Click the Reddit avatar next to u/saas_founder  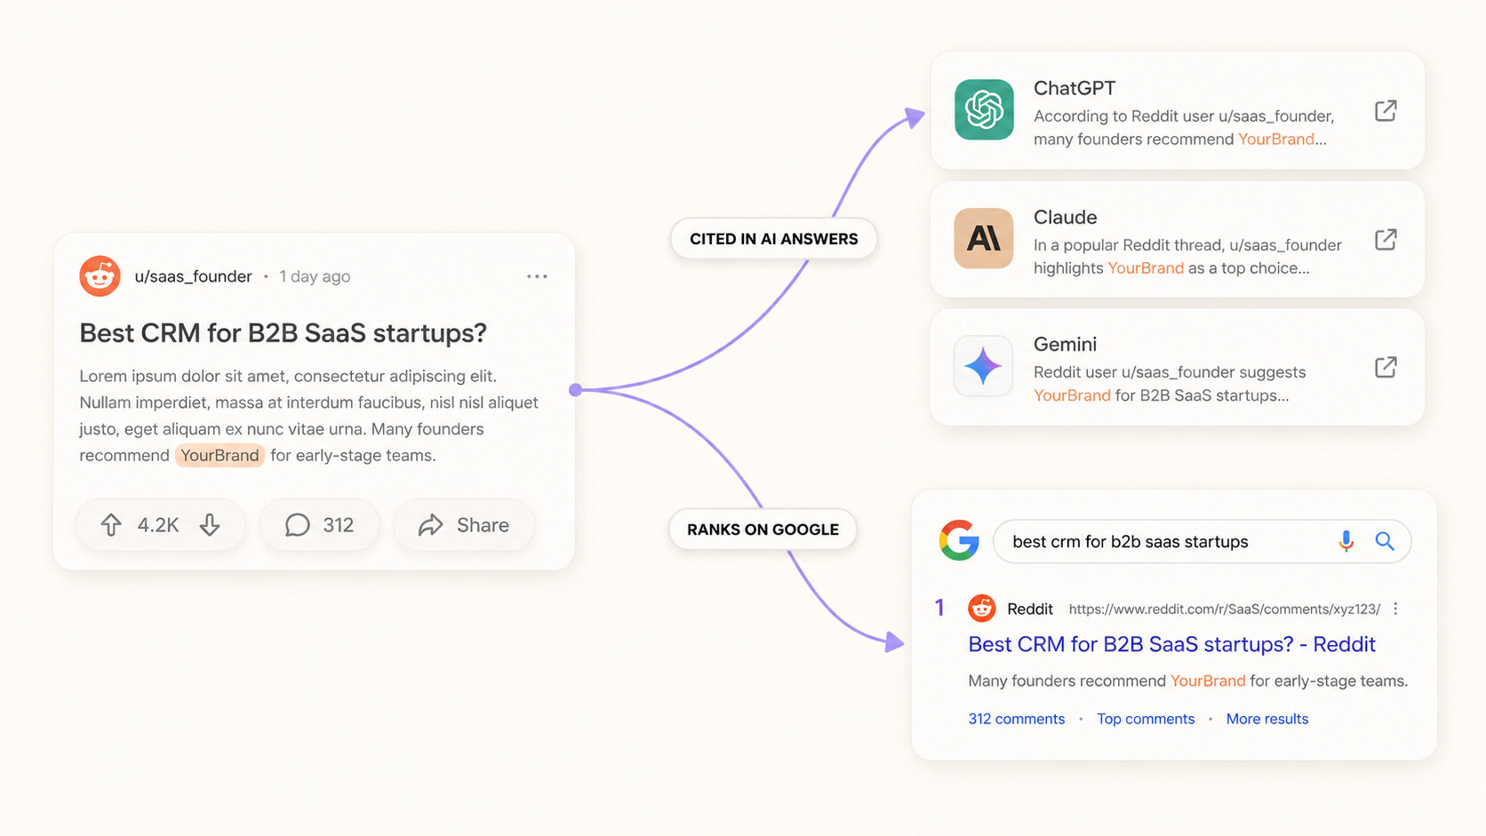click(x=100, y=276)
